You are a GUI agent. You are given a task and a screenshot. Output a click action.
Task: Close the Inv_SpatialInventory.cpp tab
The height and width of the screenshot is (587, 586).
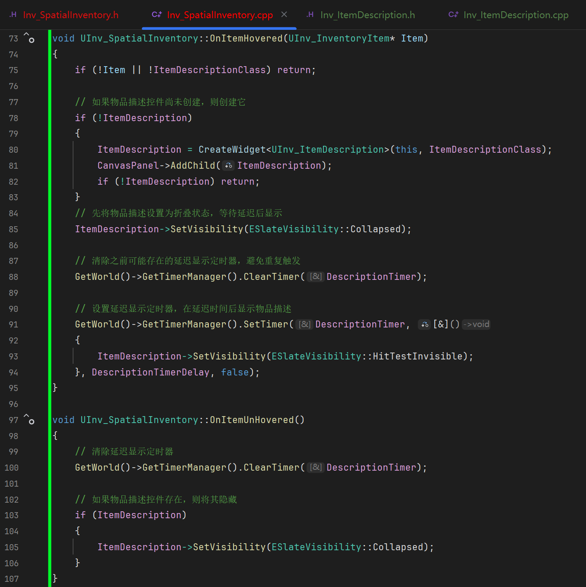tap(284, 14)
